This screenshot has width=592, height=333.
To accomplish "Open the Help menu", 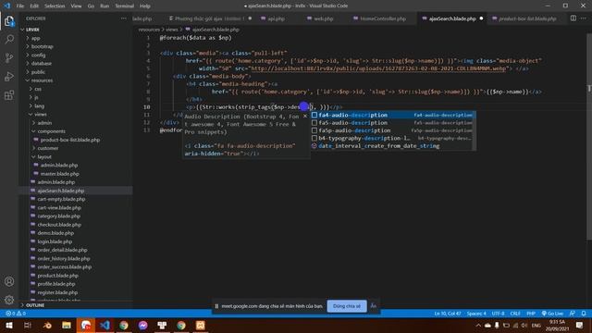I will point(145,6).
